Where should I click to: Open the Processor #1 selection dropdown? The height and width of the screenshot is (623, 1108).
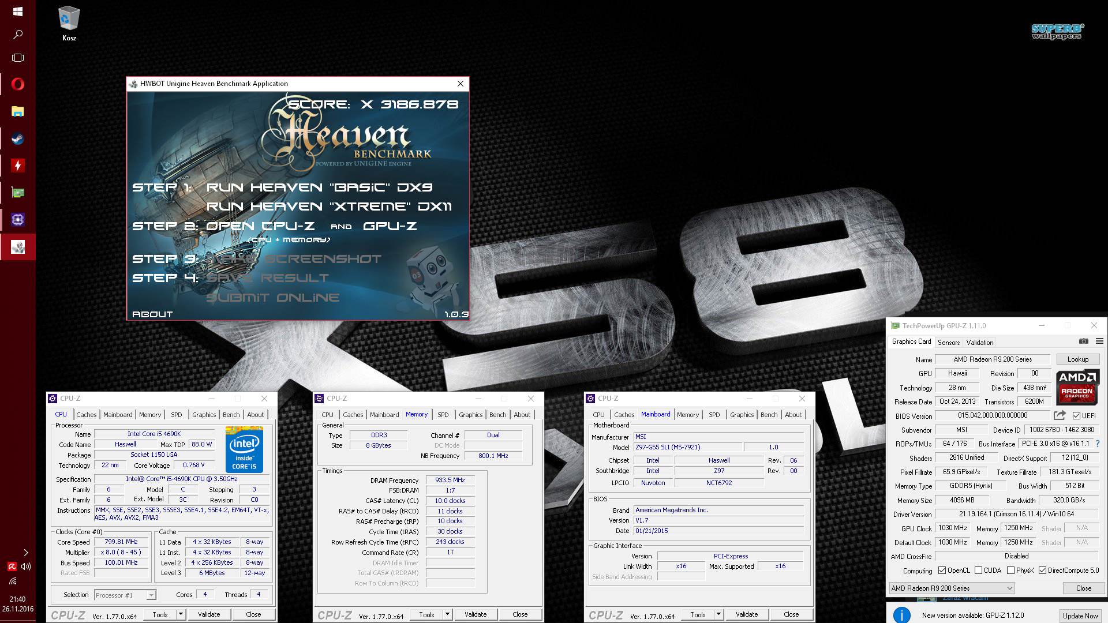125,595
